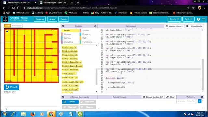Click the Rename button

click(40, 19)
